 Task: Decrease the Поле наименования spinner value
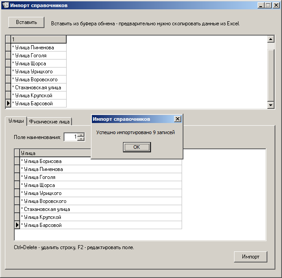[81, 139]
